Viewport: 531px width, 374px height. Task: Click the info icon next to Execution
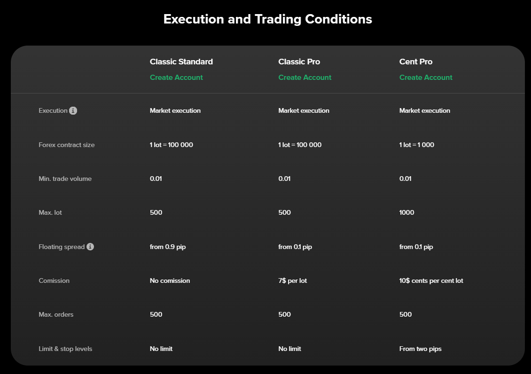click(73, 111)
